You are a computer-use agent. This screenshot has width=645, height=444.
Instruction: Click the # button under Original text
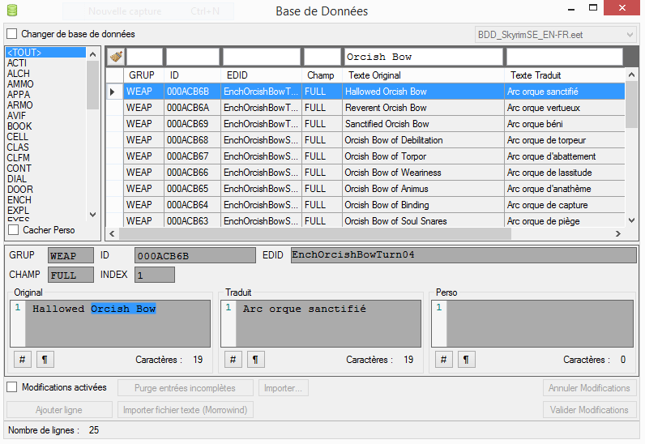click(x=23, y=359)
